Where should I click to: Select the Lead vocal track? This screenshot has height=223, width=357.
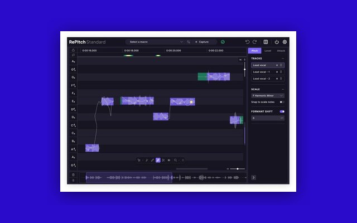pyautogui.click(x=268, y=65)
